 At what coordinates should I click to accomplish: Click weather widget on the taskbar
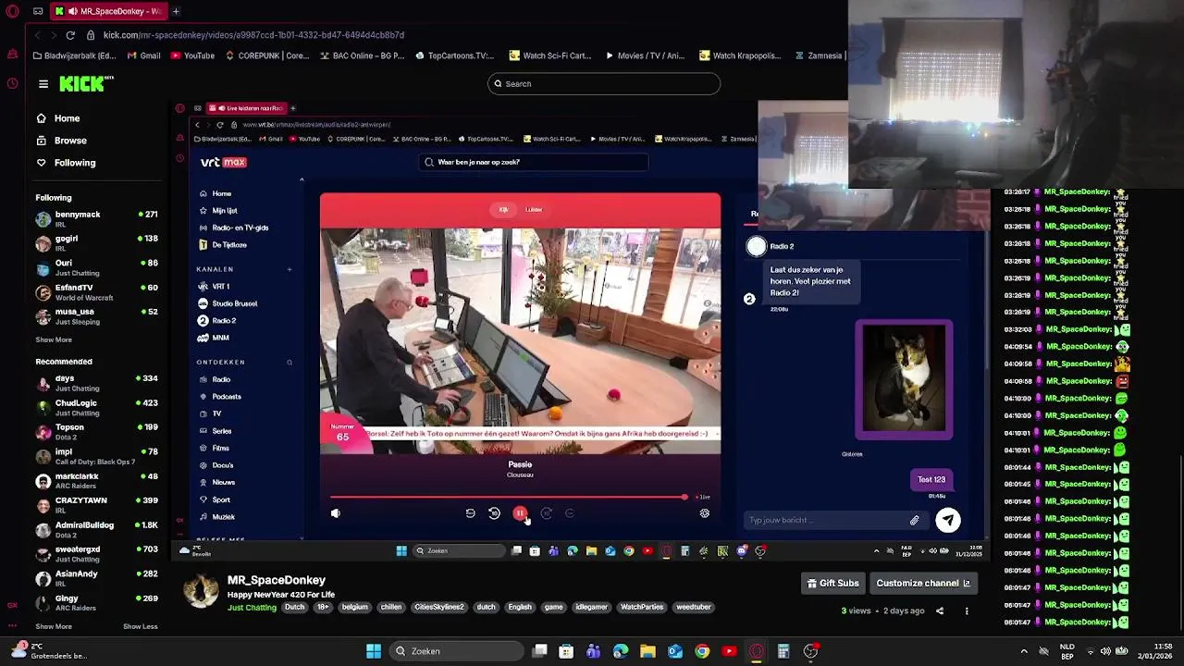tap(48, 651)
